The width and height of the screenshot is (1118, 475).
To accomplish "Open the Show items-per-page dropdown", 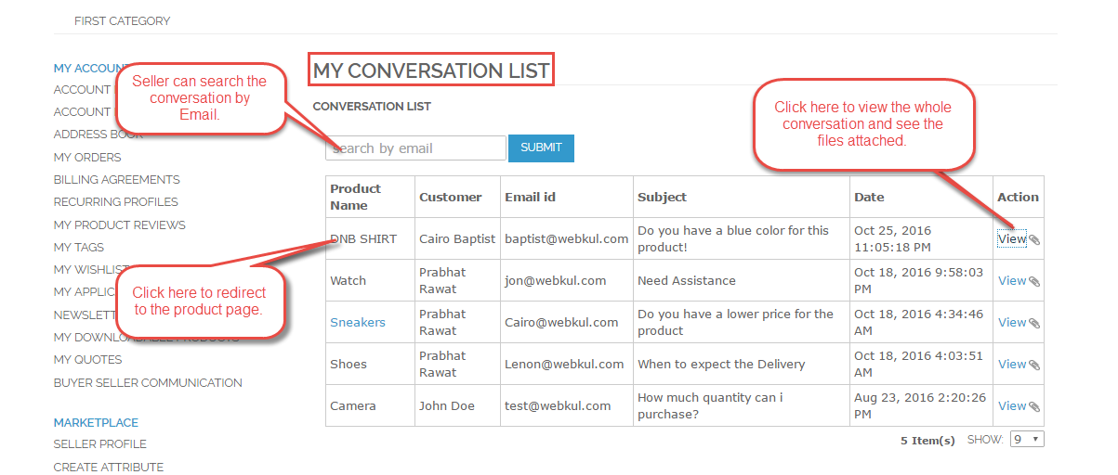I will click(x=1027, y=440).
